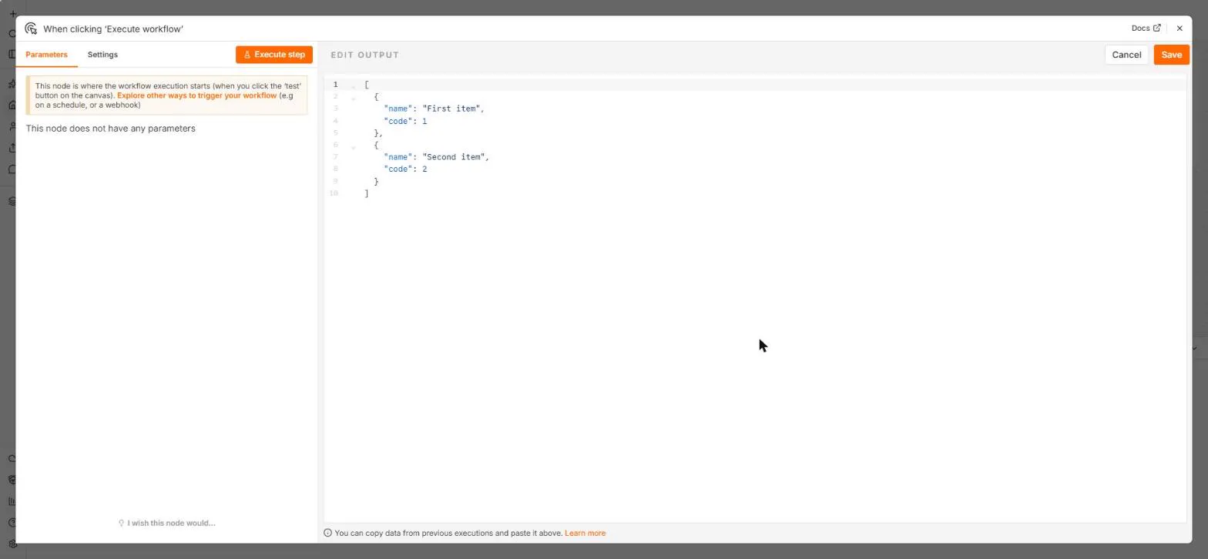Select line number 5 in the gutter
The width and height of the screenshot is (1208, 559).
336,133
